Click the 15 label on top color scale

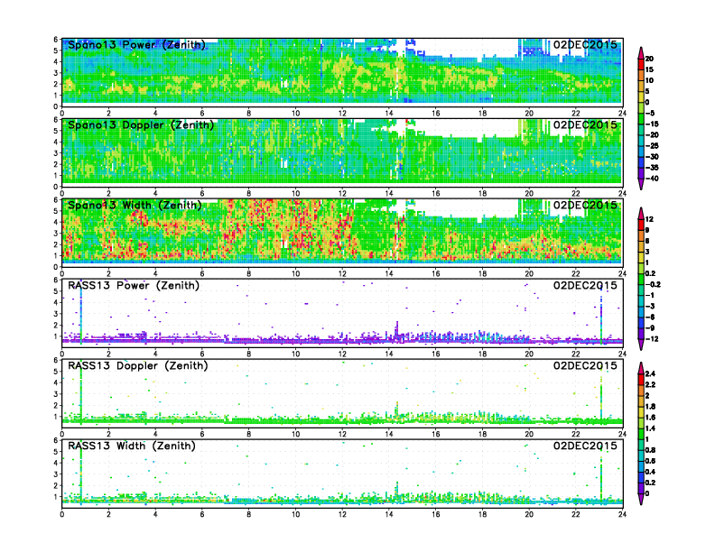click(x=649, y=69)
